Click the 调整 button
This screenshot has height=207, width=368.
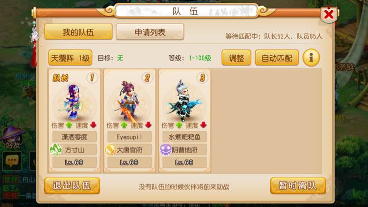coord(237,58)
